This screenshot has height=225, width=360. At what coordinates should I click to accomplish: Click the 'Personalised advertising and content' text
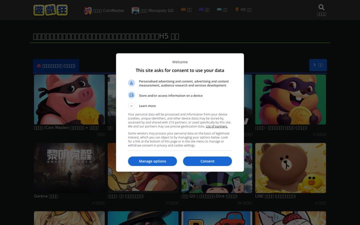[183, 83]
